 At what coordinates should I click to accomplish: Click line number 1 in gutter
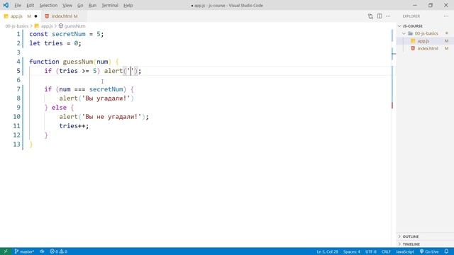tap(18, 34)
